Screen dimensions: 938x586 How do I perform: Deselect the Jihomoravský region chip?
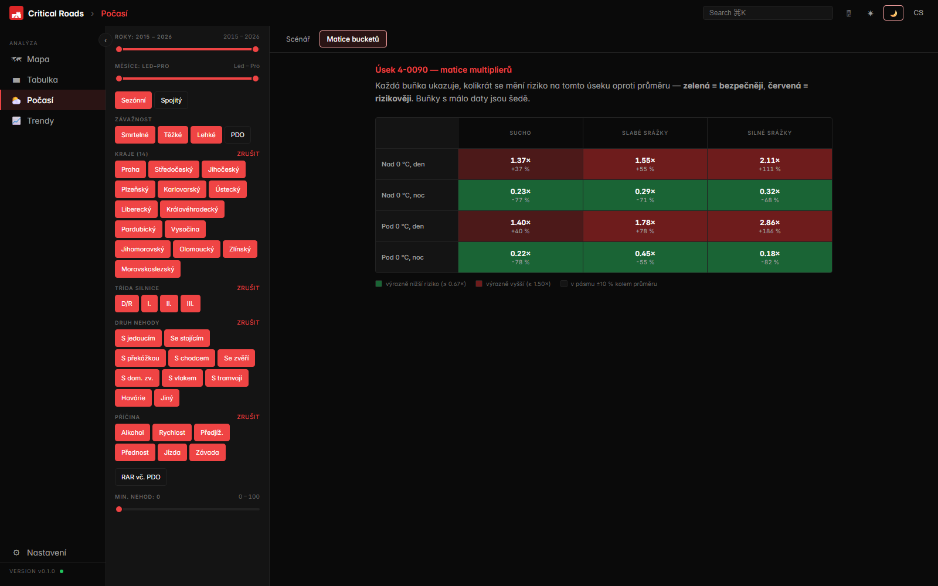click(x=142, y=249)
